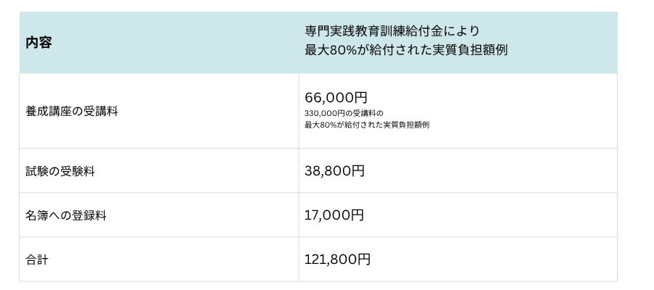This screenshot has width=654, height=290.
Task: Click the 内容 column header
Action: pos(39,43)
